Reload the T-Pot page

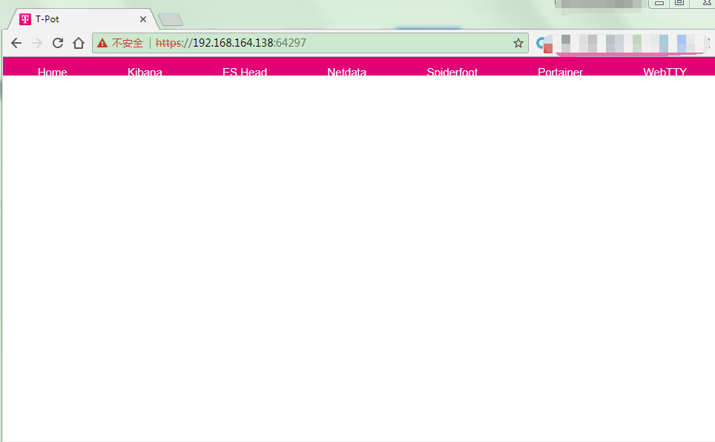(x=57, y=43)
